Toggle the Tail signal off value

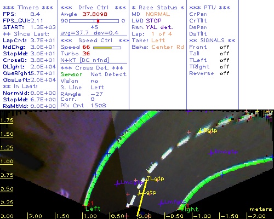pos(224,54)
